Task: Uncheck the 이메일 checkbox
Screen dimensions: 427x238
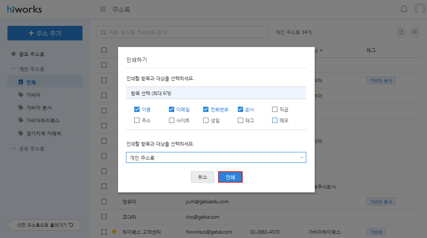Action: tap(172, 109)
